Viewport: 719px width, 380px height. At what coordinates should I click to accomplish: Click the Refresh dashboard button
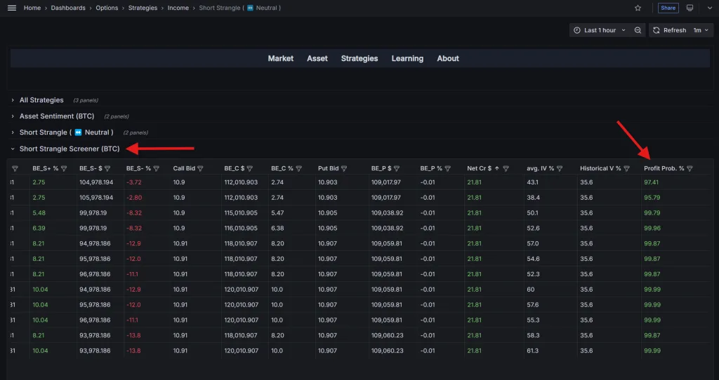669,30
